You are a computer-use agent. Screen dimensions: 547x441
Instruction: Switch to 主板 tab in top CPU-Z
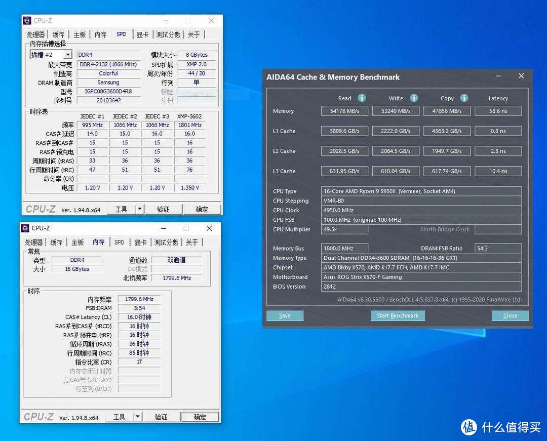(80, 34)
